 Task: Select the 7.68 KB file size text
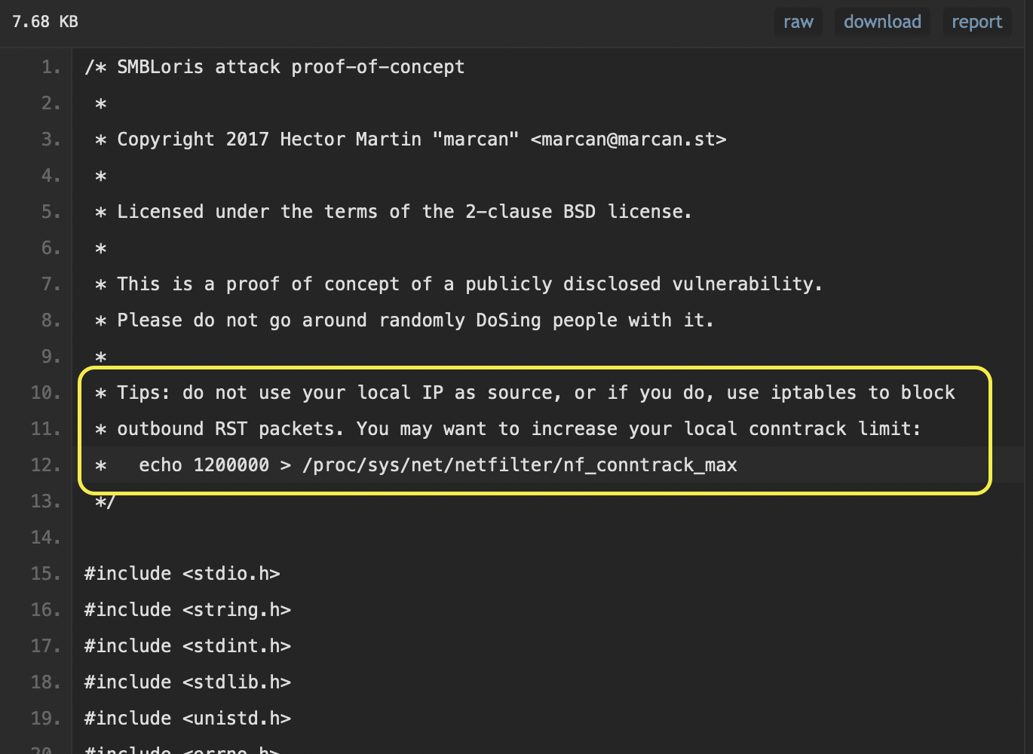click(x=45, y=22)
